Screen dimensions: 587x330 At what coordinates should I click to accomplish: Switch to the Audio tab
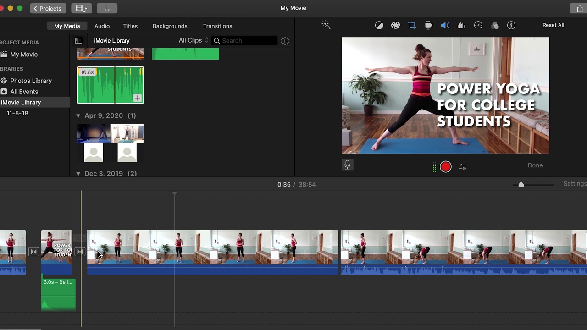coord(102,26)
